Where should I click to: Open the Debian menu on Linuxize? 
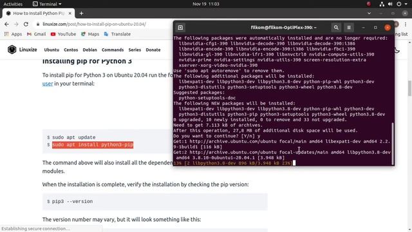(x=90, y=50)
